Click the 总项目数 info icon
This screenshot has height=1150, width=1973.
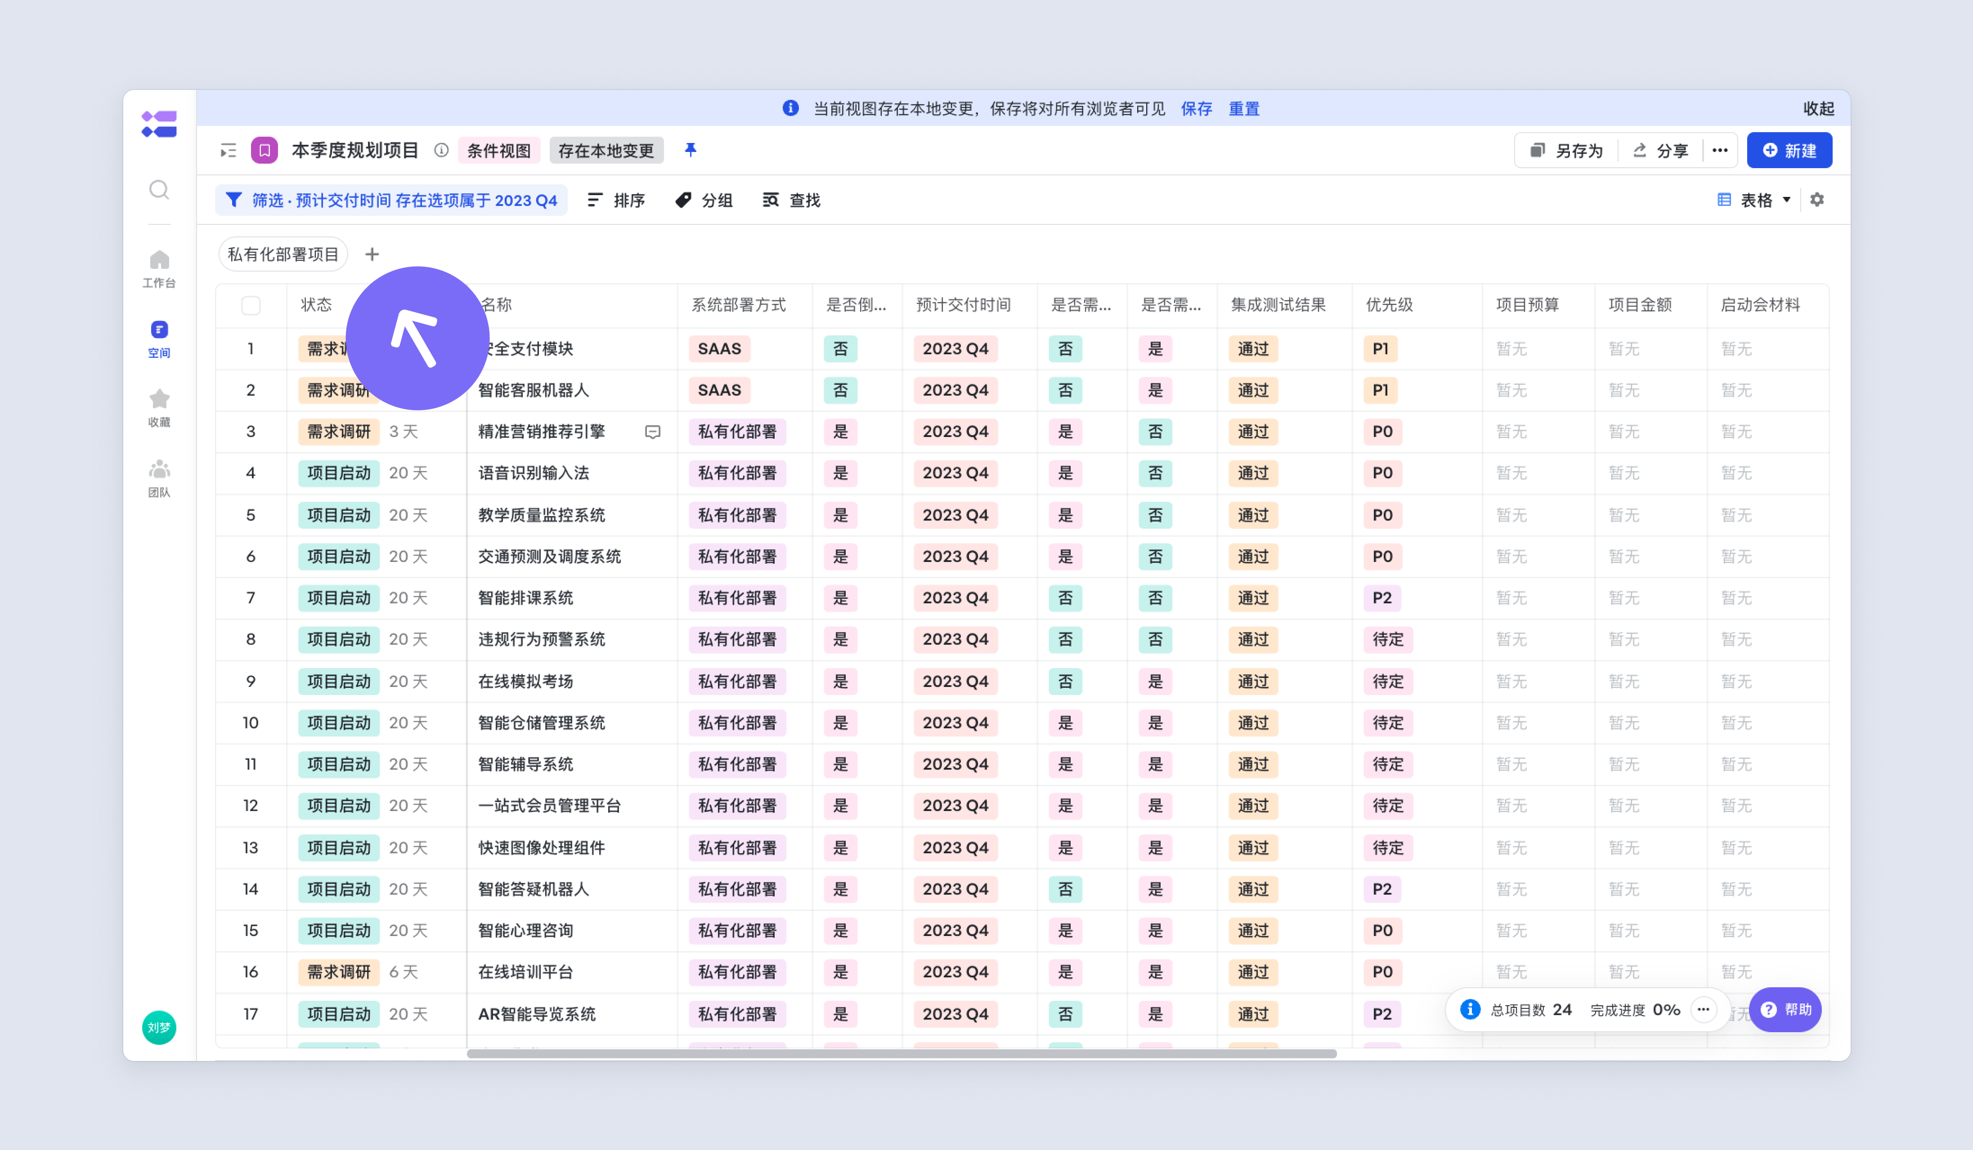(1470, 1009)
